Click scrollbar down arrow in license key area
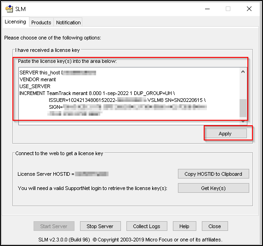This screenshot has height=246, width=263. [243, 122]
